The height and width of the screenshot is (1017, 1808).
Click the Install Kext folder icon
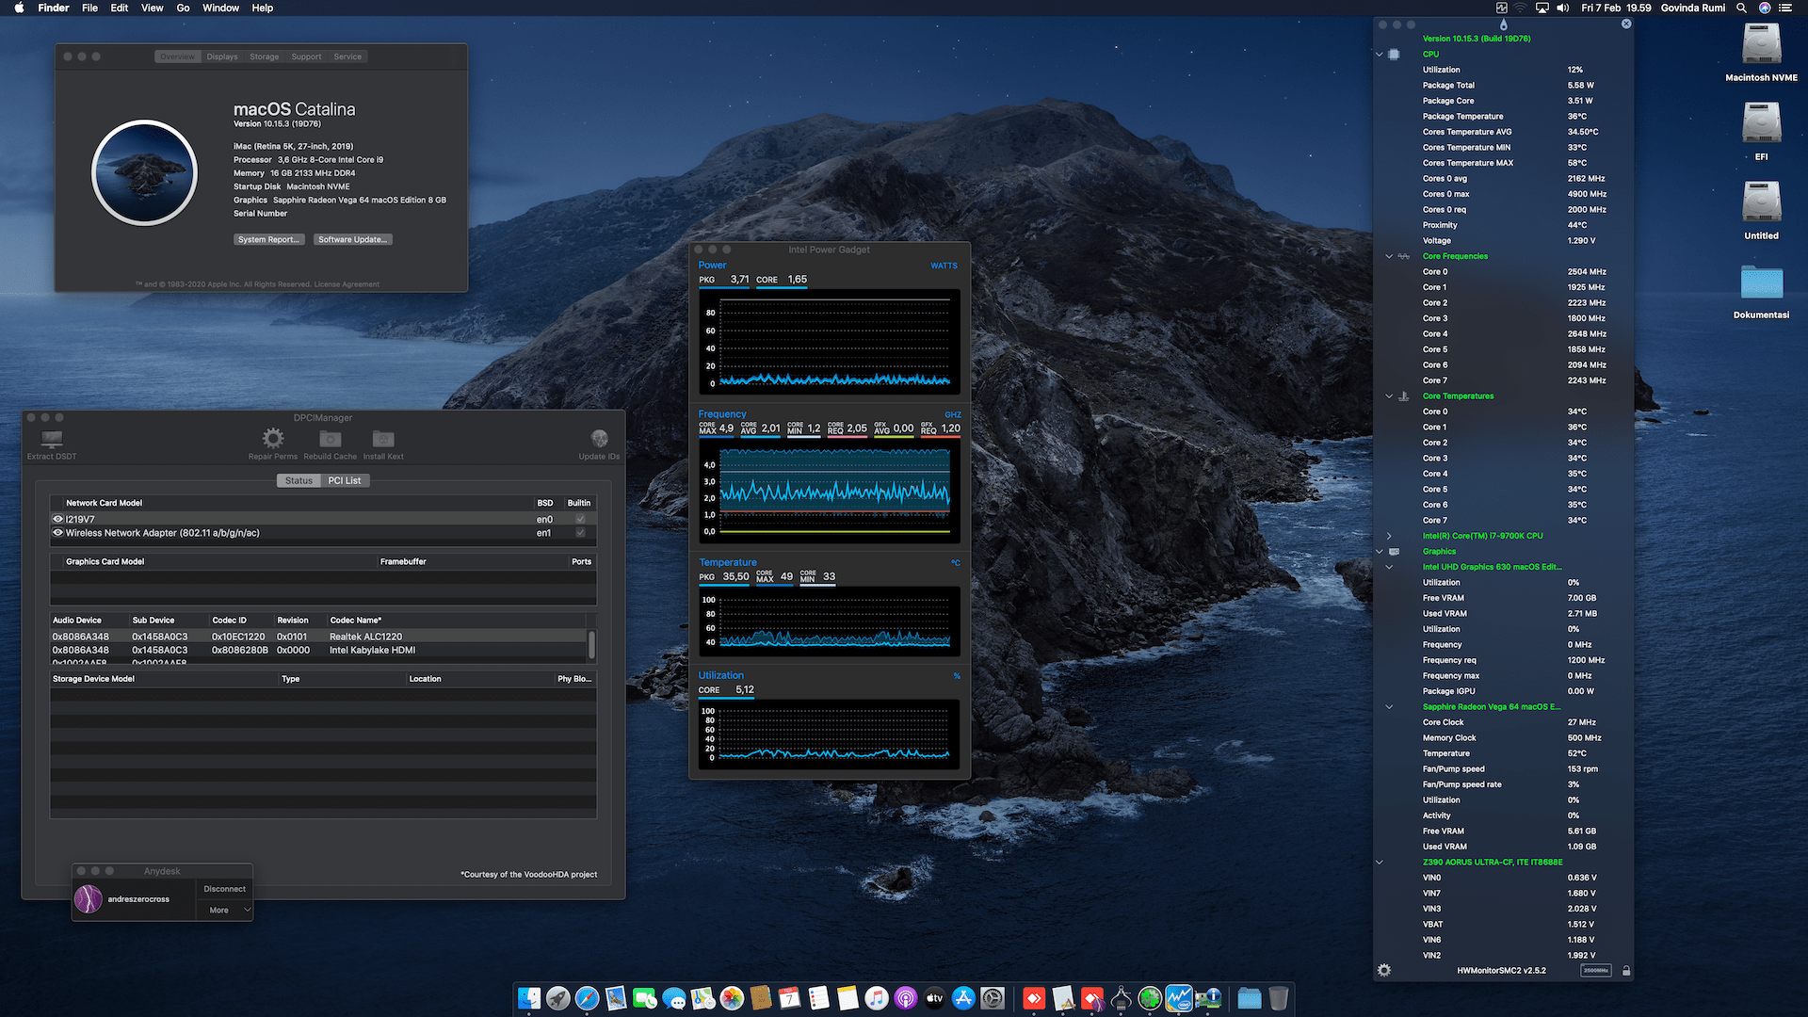click(383, 439)
